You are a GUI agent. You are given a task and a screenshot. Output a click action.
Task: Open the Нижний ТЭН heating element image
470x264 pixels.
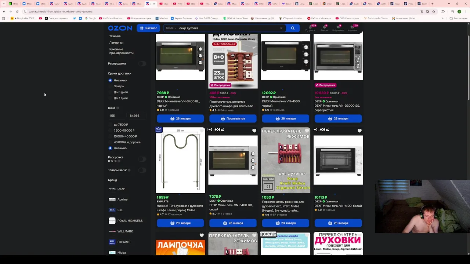[x=180, y=160]
